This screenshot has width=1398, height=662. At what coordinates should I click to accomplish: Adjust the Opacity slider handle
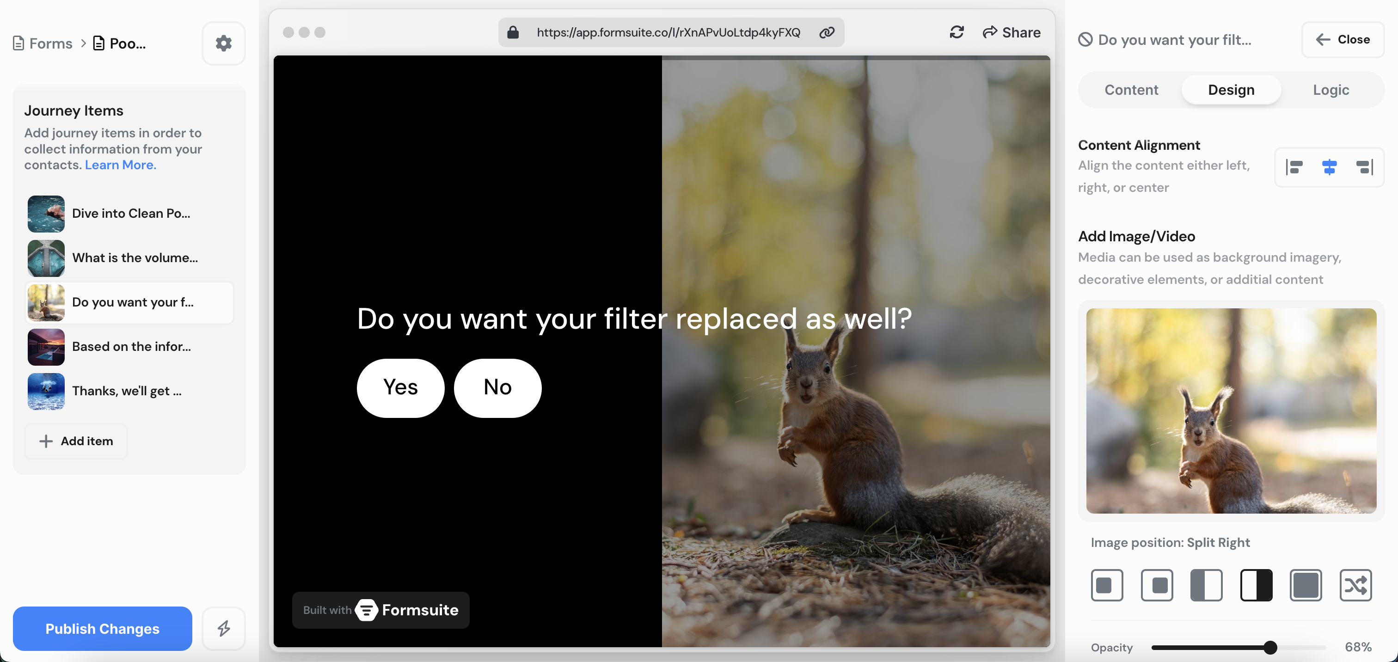[1270, 647]
